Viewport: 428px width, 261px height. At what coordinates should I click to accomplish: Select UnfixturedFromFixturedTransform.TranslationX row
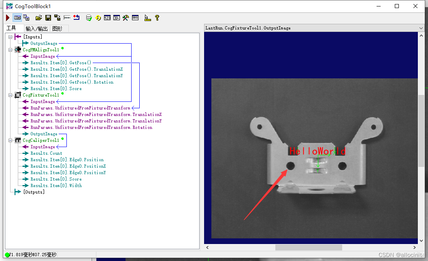pos(96,114)
